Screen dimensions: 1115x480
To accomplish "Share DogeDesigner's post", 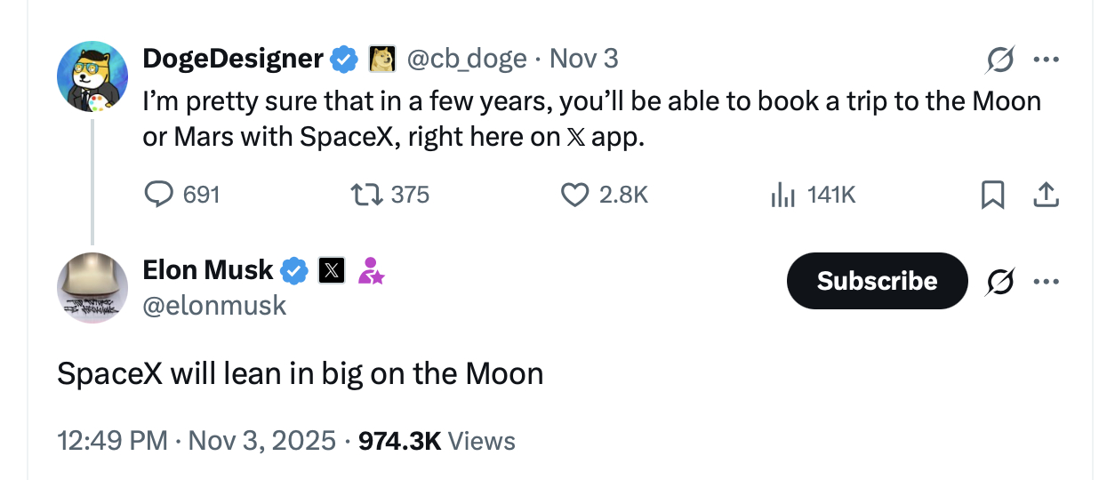I will (1047, 195).
